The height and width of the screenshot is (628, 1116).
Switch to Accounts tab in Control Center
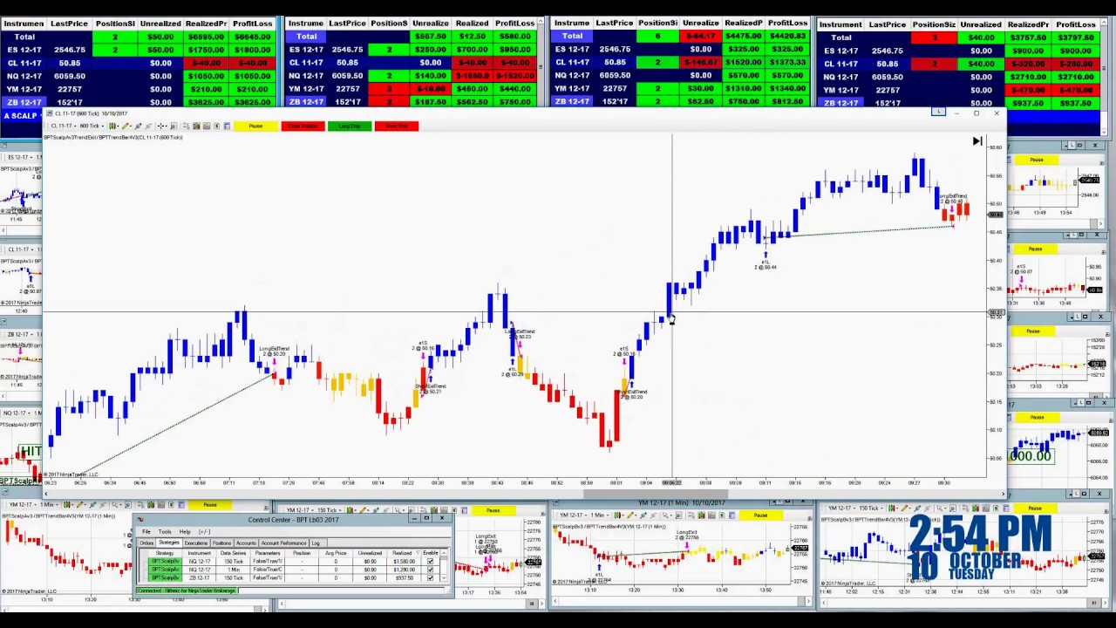[246, 543]
